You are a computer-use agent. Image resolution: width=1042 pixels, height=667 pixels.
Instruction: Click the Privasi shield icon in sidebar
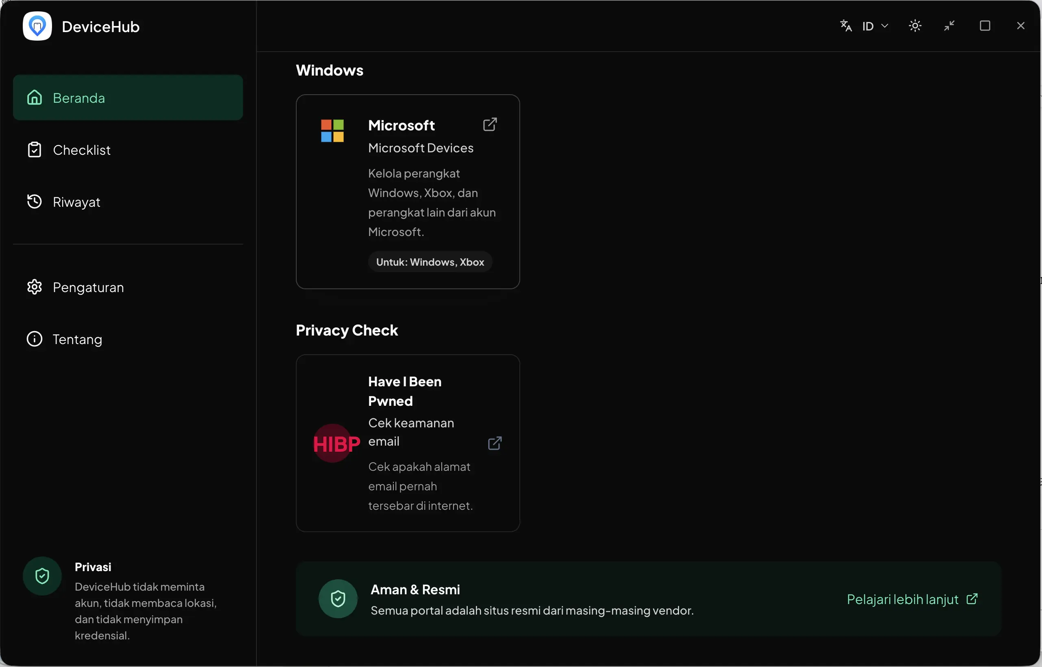coord(42,576)
